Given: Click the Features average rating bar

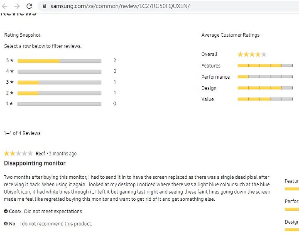Looking at the screenshot, I should [x=265, y=66].
